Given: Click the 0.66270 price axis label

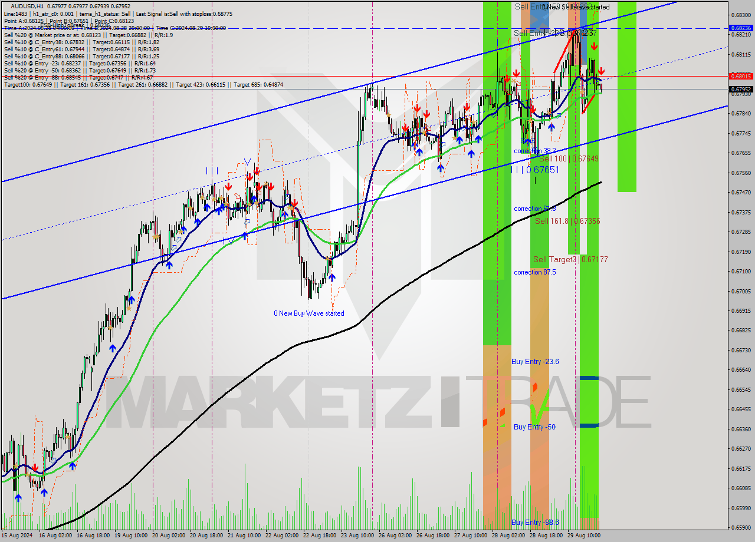Looking at the screenshot, I should (x=741, y=449).
